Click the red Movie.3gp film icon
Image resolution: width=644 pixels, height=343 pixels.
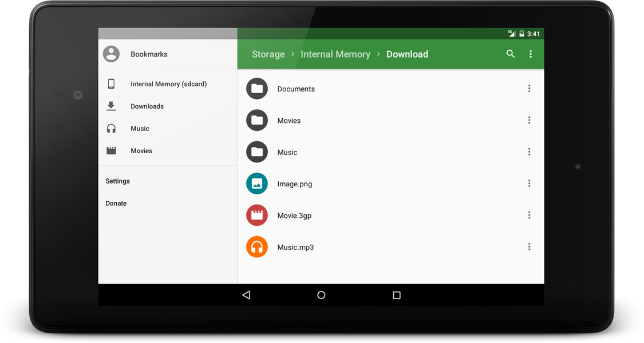[x=256, y=215]
